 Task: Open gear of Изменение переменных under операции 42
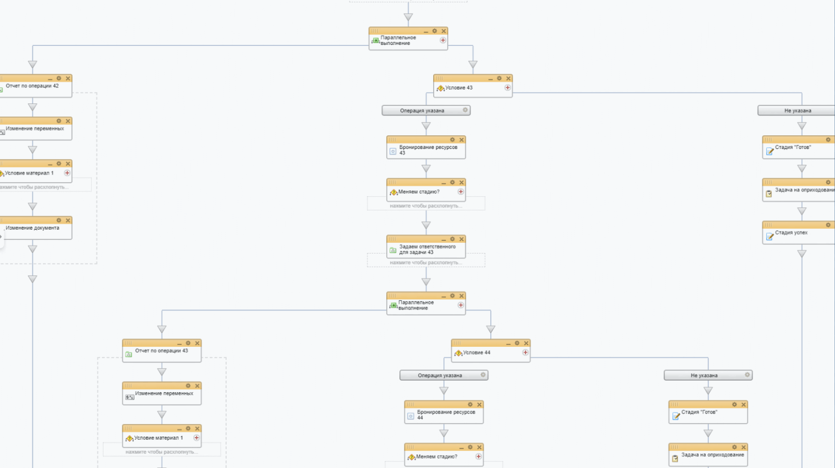59,121
